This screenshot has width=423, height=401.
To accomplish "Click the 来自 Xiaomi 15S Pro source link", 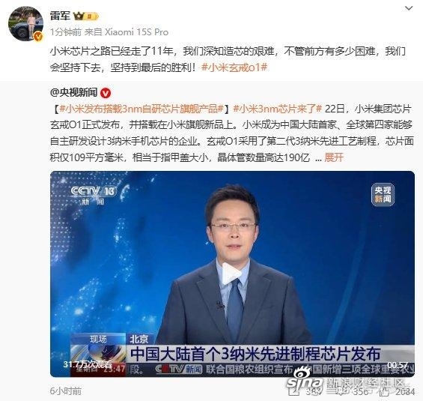I will (x=127, y=32).
